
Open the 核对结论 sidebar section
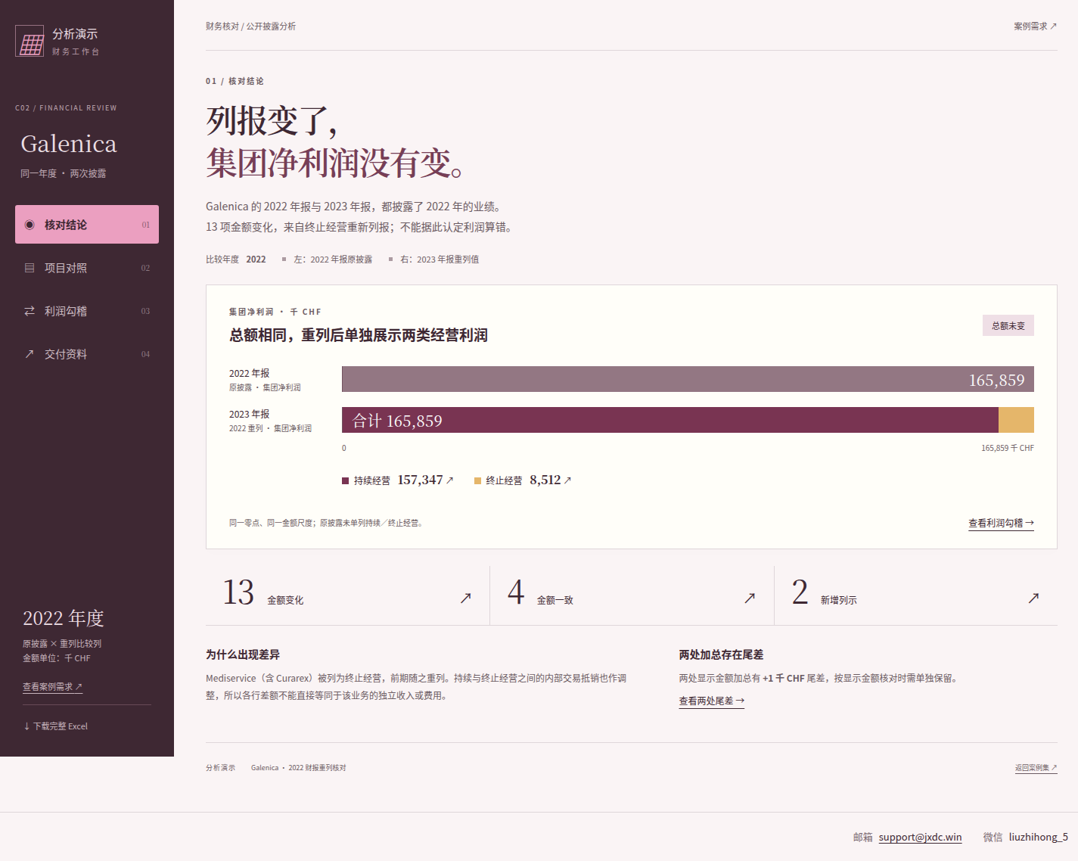[x=87, y=225]
